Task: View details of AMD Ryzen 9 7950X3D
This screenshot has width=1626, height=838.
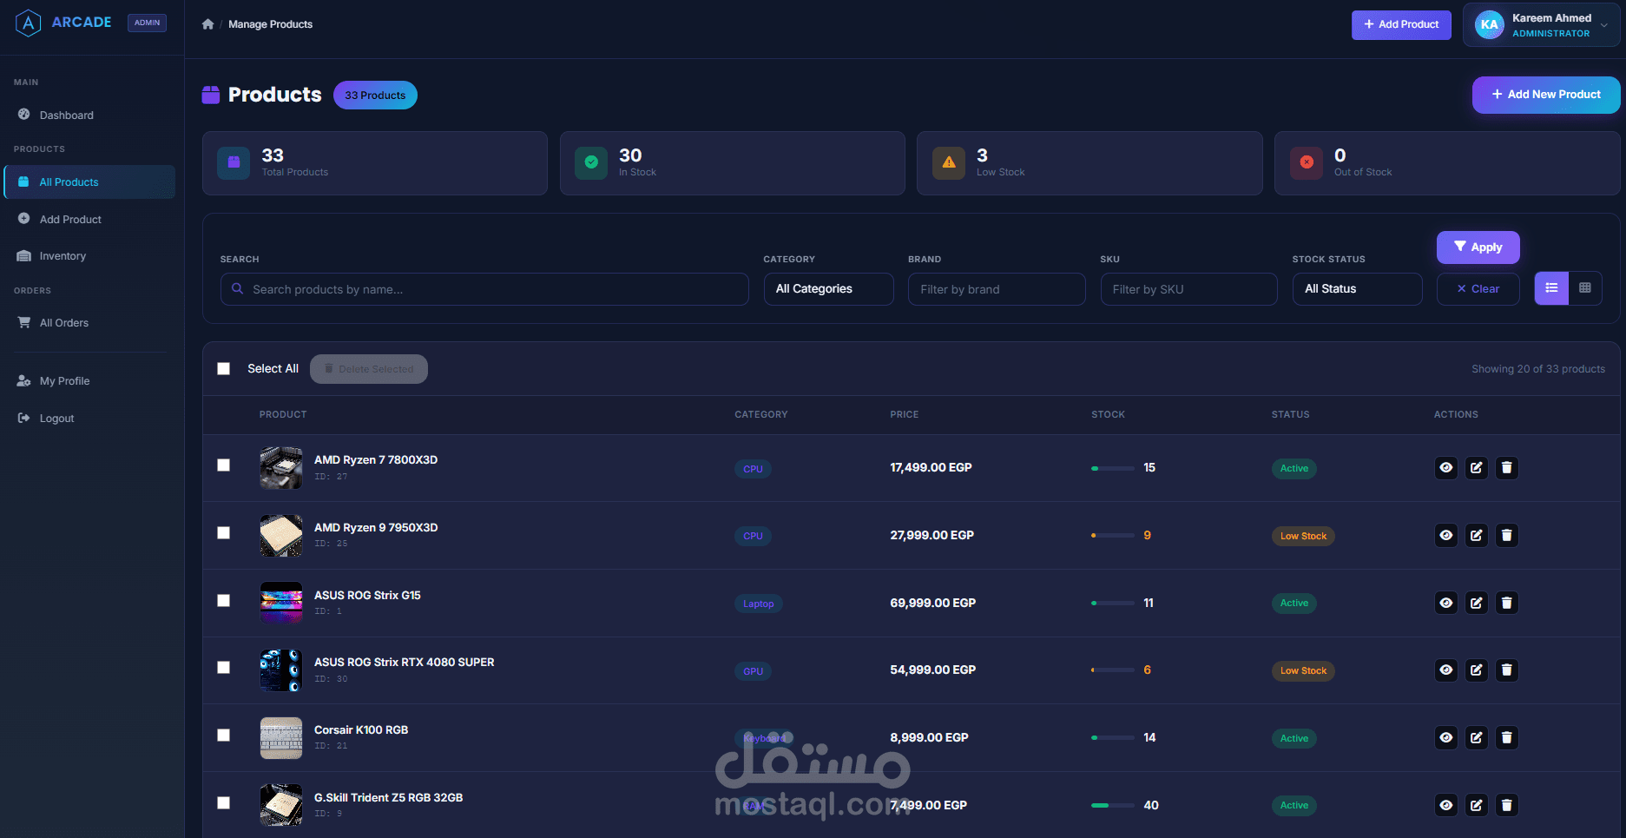Action: click(1445, 536)
